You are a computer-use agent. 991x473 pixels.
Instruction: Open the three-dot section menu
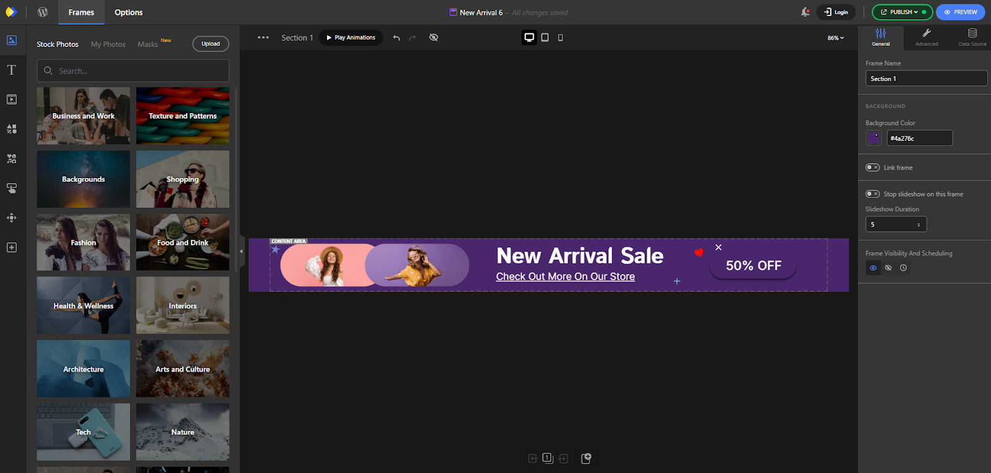tap(263, 38)
